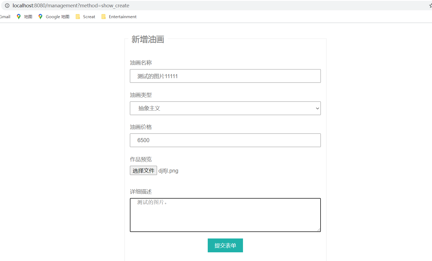Click the selected file name djlfjl.png
This screenshot has height=261, width=432.
tap(168, 171)
